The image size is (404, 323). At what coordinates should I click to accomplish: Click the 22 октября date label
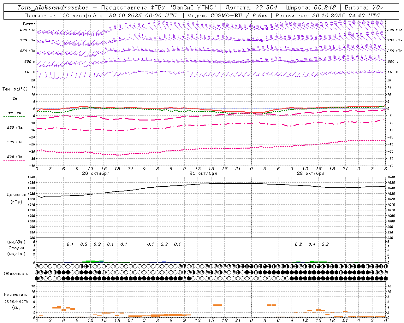[x=311, y=173]
